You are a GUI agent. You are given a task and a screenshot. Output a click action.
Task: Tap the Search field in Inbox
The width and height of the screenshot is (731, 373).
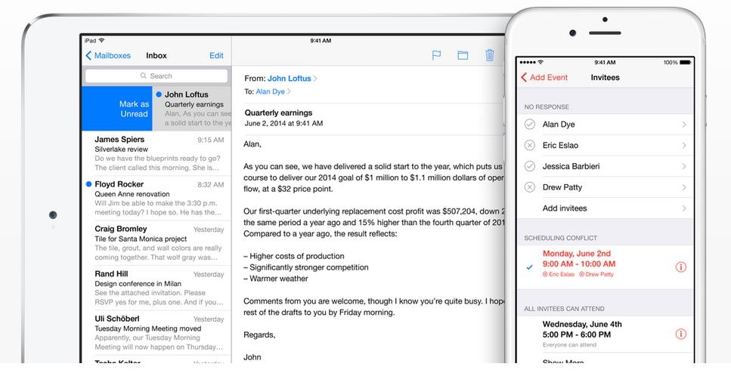(156, 76)
